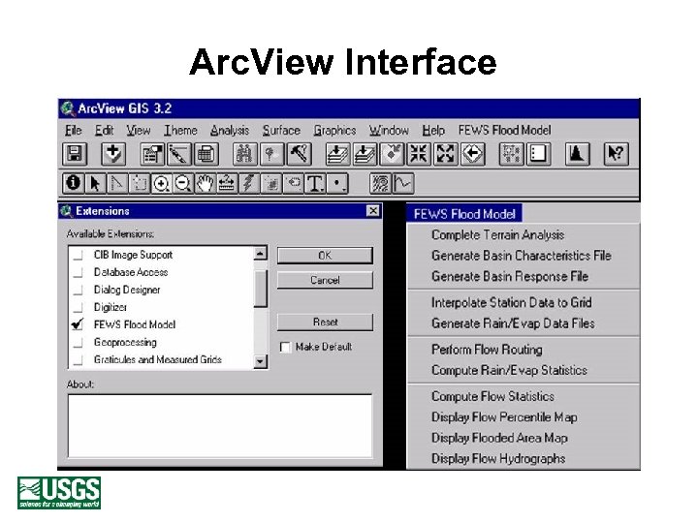Check the Digitizer extension

tap(78, 308)
